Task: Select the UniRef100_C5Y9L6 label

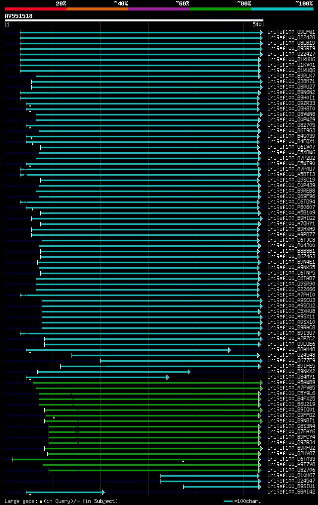Action: click(291, 394)
